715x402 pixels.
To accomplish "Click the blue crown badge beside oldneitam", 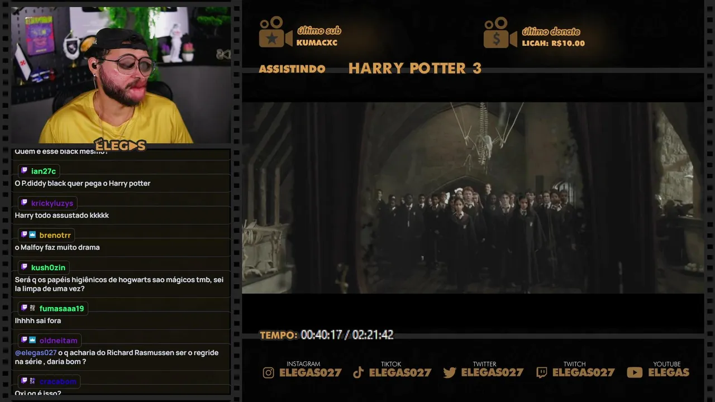I will click(x=32, y=340).
